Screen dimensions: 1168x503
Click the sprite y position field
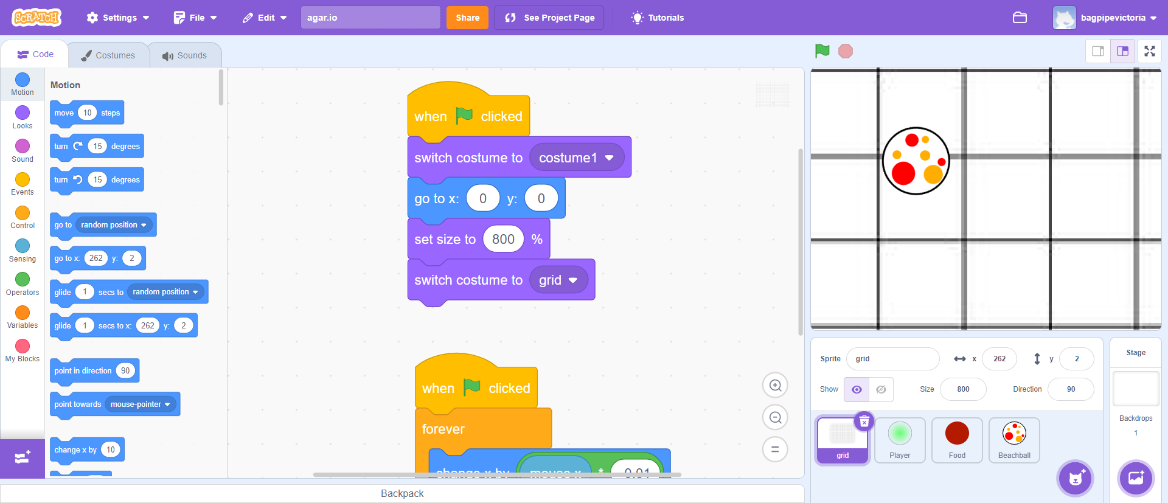1076,359
